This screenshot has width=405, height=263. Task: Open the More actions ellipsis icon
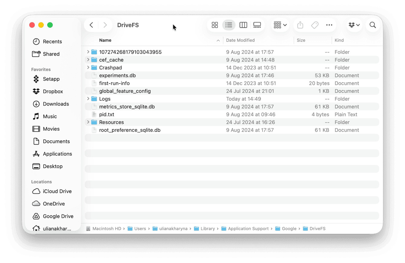click(329, 25)
